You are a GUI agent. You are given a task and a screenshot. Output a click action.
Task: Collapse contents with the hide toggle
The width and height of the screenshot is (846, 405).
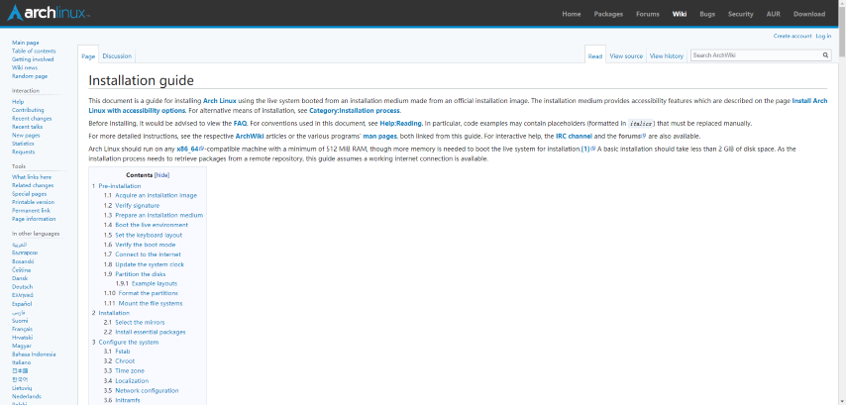click(x=162, y=175)
